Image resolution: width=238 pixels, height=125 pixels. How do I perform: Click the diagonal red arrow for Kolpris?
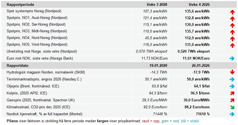coord(232,93)
